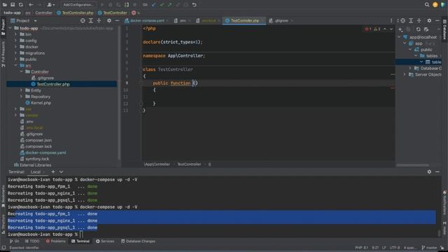The height and width of the screenshot is (252, 448).
Task: Open Add Configuration dropdown
Action: pyautogui.click(x=78, y=5)
